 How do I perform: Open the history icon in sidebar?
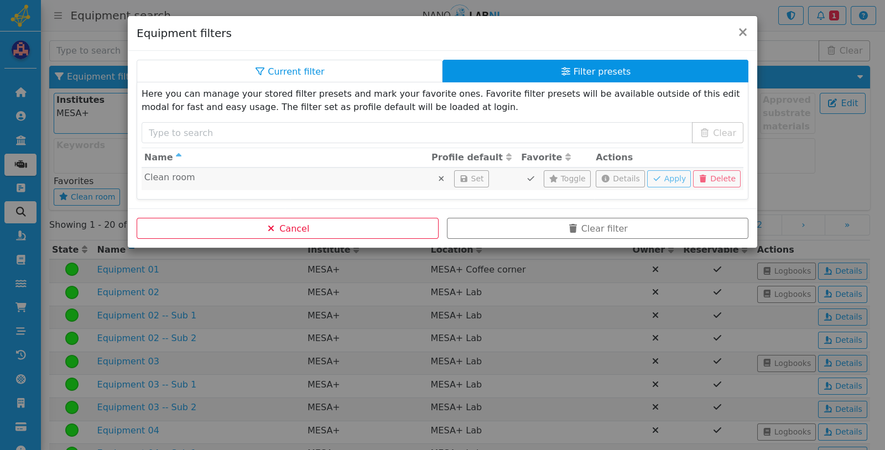tap(20, 355)
